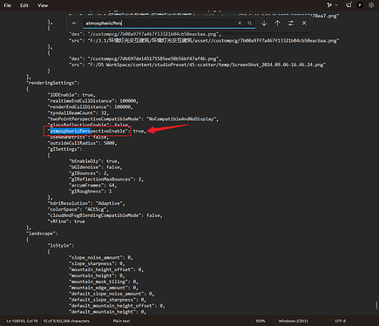
Task: Click the "slope_sharpness": 0 line
Action: pos(97,263)
